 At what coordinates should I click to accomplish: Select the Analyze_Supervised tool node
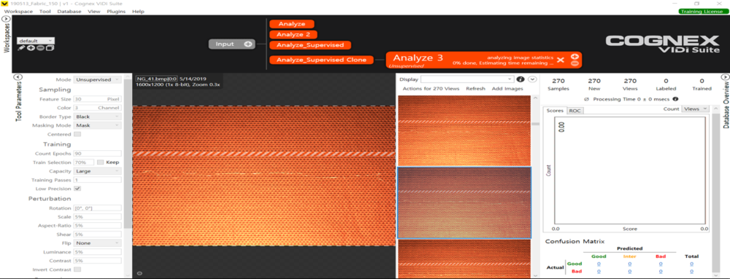point(310,45)
